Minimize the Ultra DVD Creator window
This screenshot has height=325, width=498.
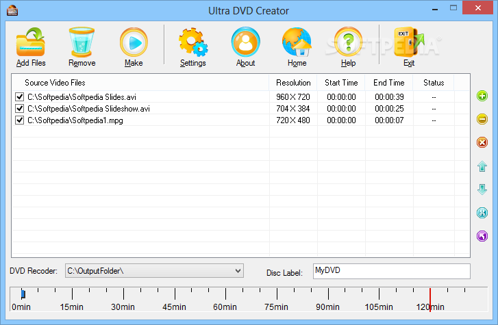[435, 9]
